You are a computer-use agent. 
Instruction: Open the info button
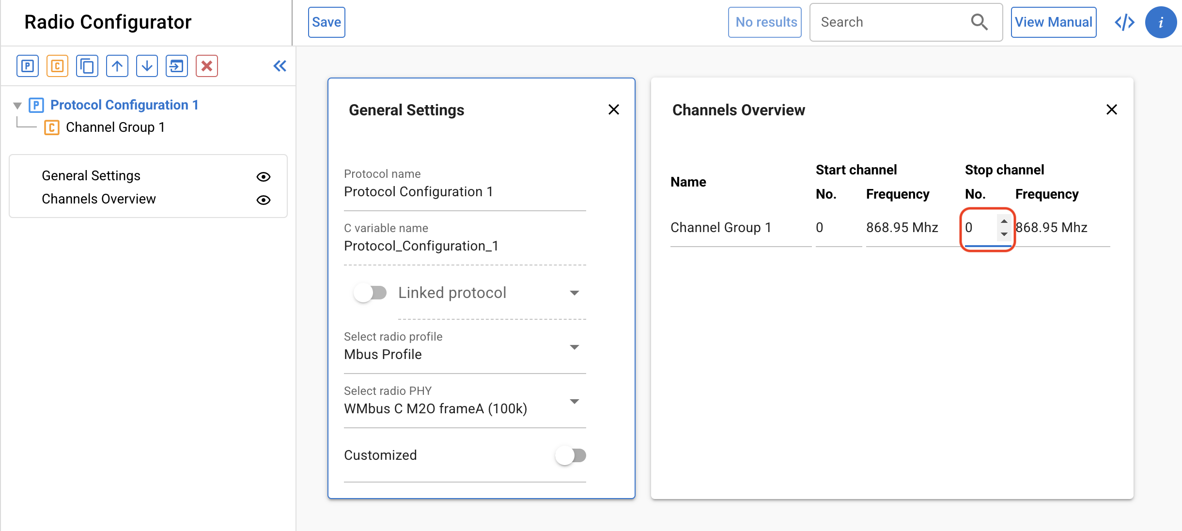click(x=1161, y=22)
